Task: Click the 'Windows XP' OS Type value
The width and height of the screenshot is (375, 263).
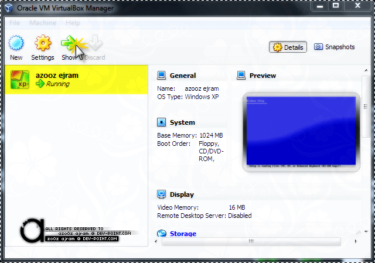Action: [x=202, y=97]
